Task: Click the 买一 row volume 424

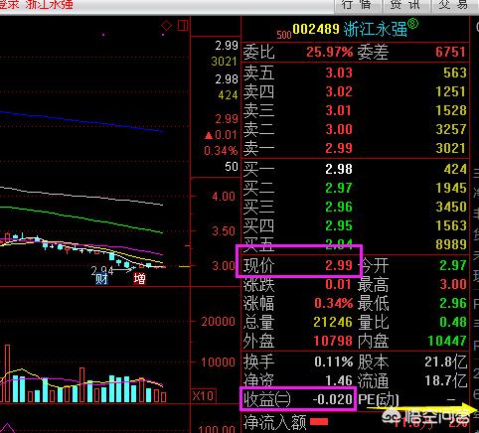Action: tap(455, 169)
